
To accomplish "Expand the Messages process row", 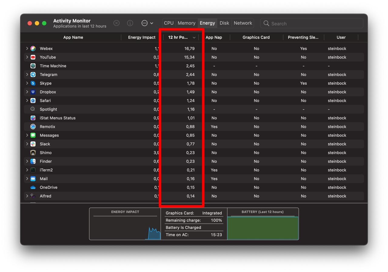I will pyautogui.click(x=27, y=135).
